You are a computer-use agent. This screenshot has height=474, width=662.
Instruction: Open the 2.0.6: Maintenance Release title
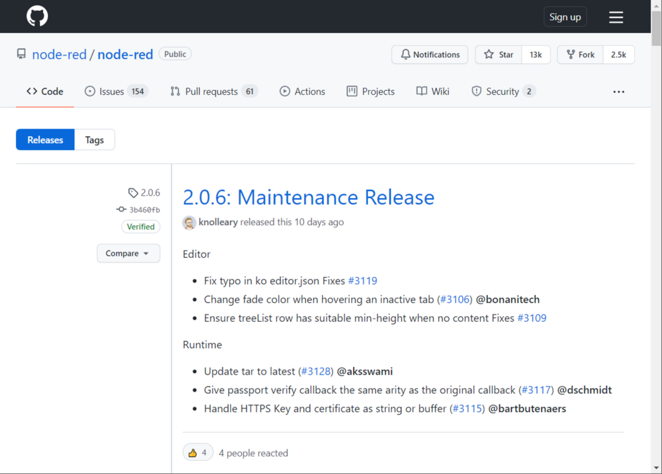[309, 198]
